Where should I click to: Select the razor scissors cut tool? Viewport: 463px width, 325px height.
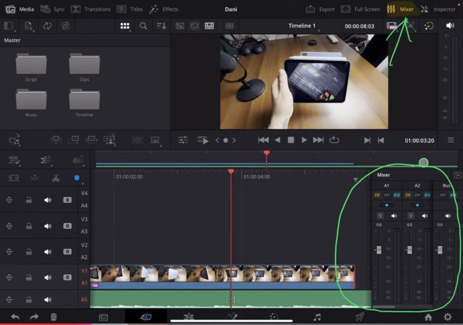tap(56, 178)
